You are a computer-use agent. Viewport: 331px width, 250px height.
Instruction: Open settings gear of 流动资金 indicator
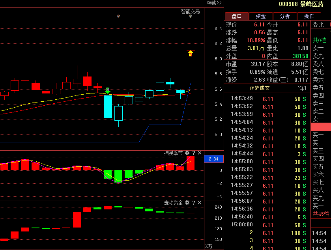187,203
